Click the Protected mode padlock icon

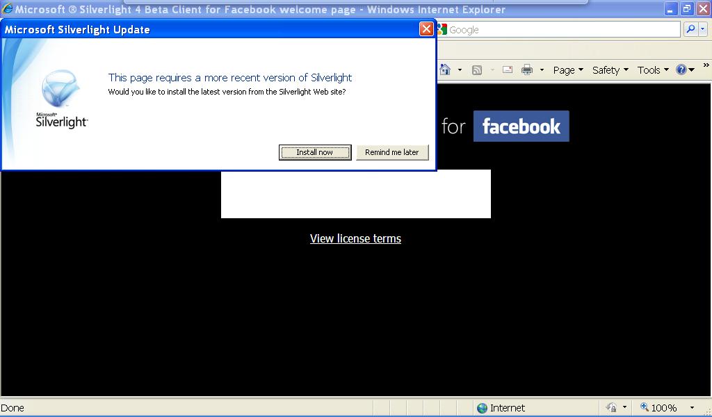tap(611, 407)
